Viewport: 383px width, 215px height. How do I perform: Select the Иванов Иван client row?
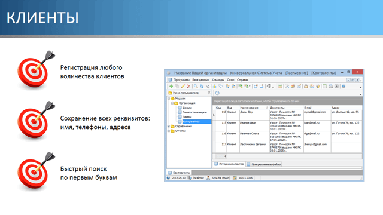pos(287,126)
